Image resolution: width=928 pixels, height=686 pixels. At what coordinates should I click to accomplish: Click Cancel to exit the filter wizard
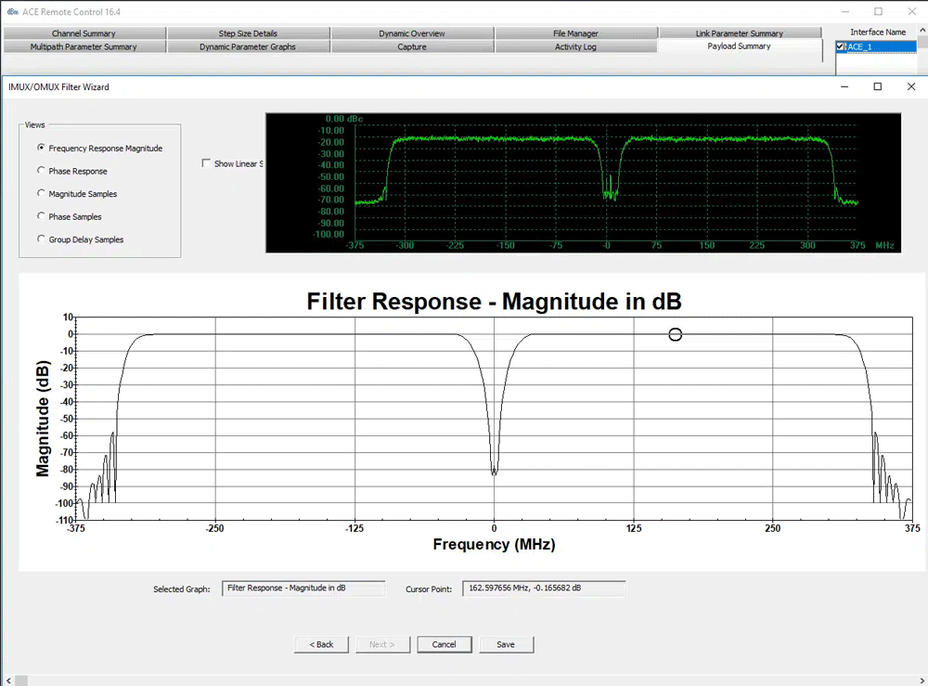point(444,644)
